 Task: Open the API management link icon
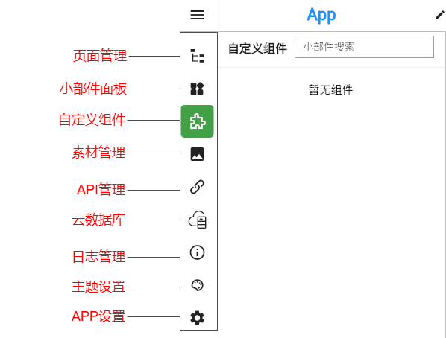pyautogui.click(x=197, y=187)
